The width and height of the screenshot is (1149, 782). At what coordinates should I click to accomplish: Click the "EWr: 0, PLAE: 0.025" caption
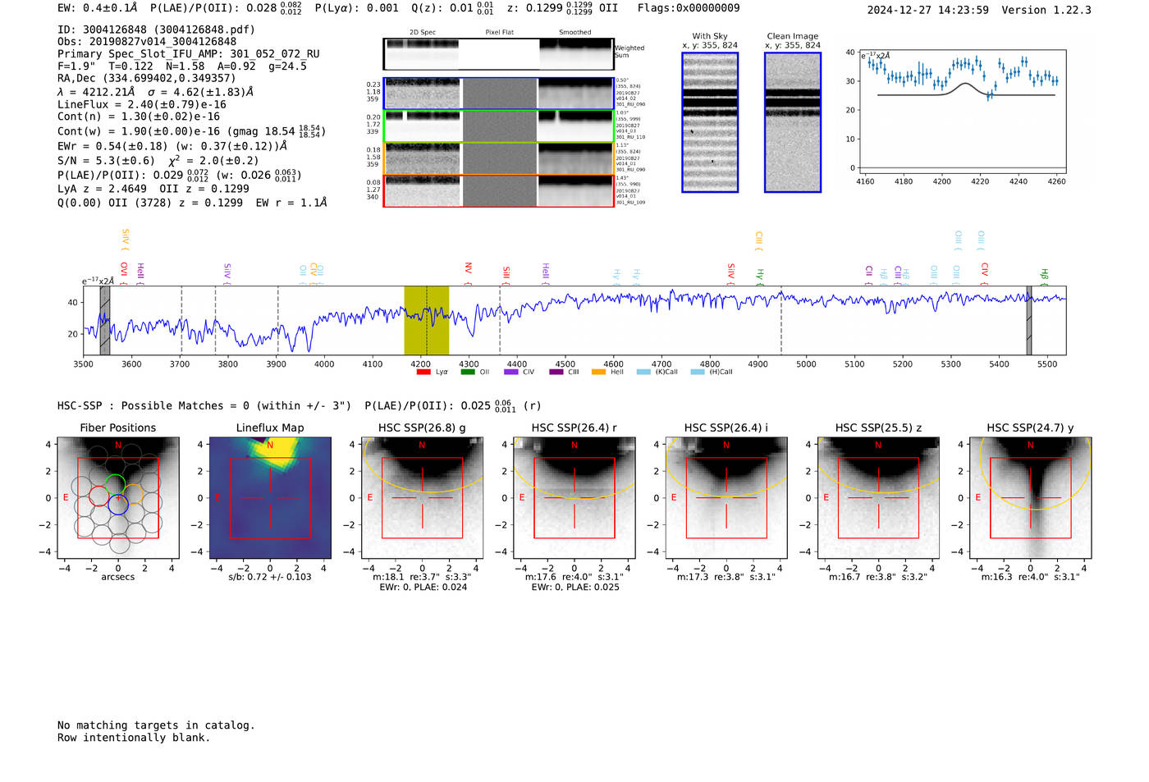574,587
